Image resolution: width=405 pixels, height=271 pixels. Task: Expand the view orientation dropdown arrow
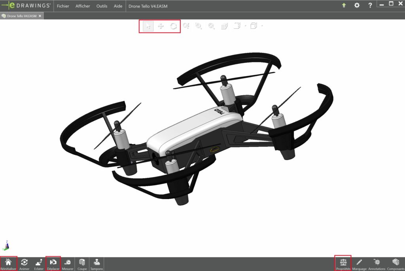pyautogui.click(x=262, y=26)
